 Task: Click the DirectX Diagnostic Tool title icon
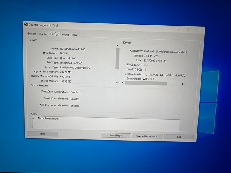click(26, 25)
